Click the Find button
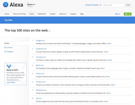Viewport: 135px width, 105px height. (128, 5)
